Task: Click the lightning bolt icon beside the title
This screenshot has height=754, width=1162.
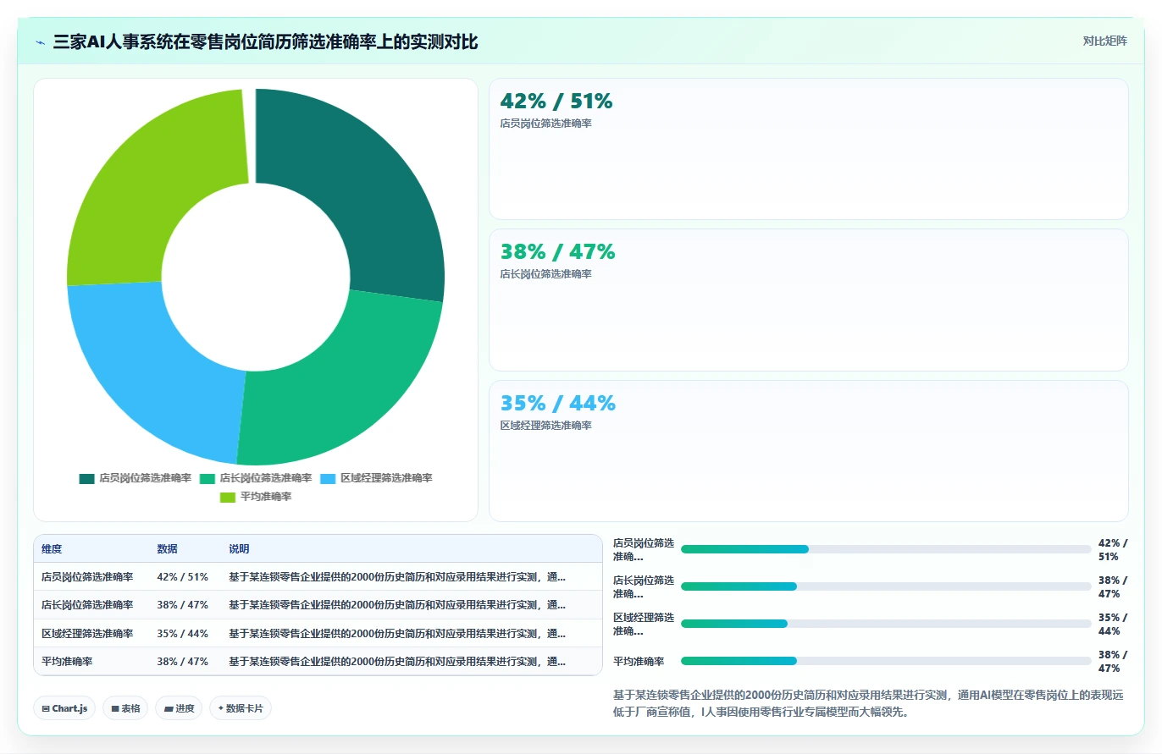Action: [x=40, y=42]
